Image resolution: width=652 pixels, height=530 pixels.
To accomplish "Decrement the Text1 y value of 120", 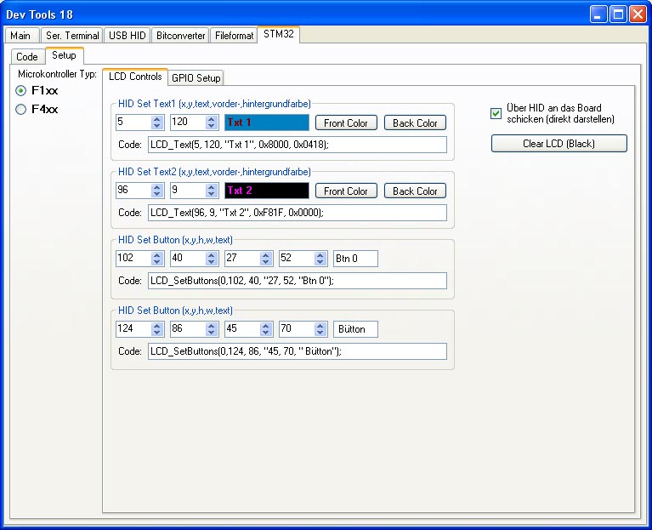I will [x=212, y=127].
